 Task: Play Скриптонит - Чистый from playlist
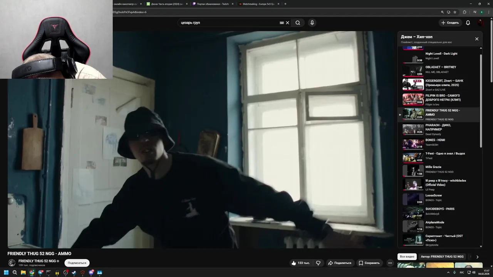point(439,240)
